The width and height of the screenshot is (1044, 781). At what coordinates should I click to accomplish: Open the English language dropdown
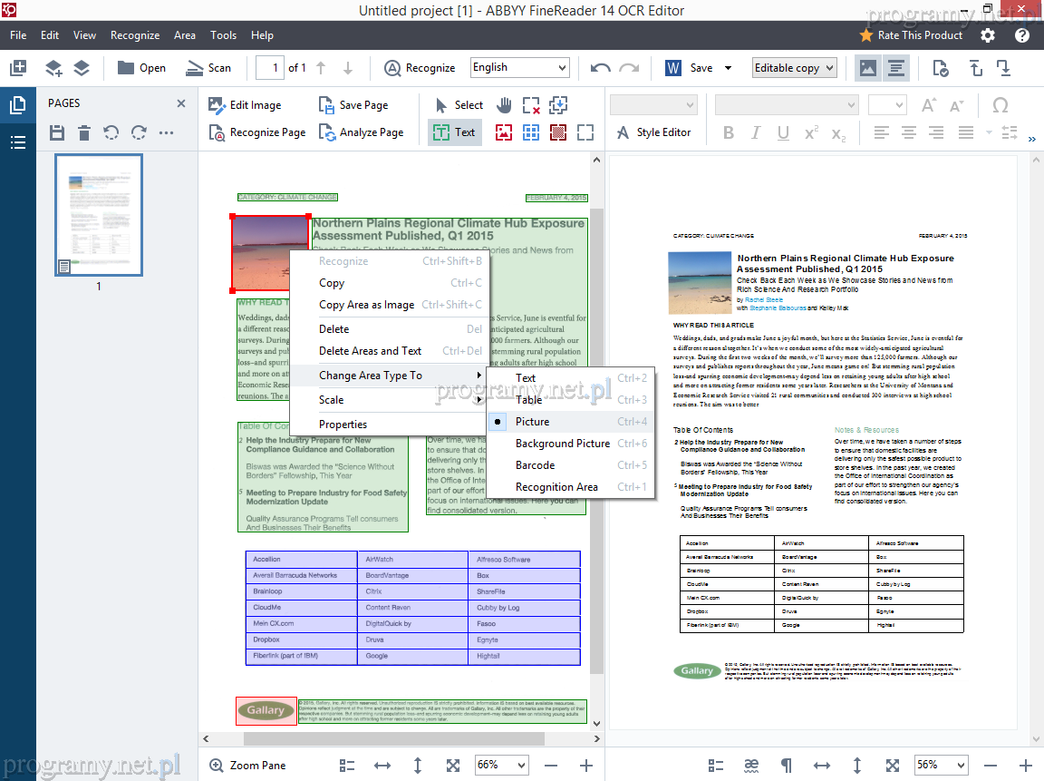click(519, 68)
